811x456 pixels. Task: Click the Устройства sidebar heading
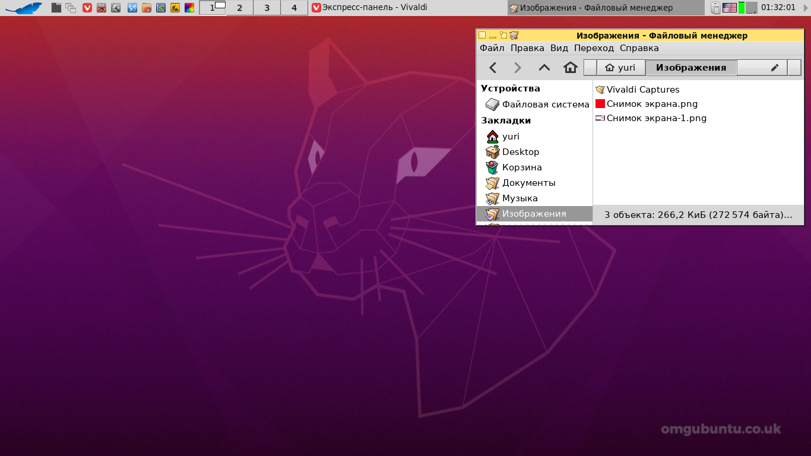tap(511, 88)
